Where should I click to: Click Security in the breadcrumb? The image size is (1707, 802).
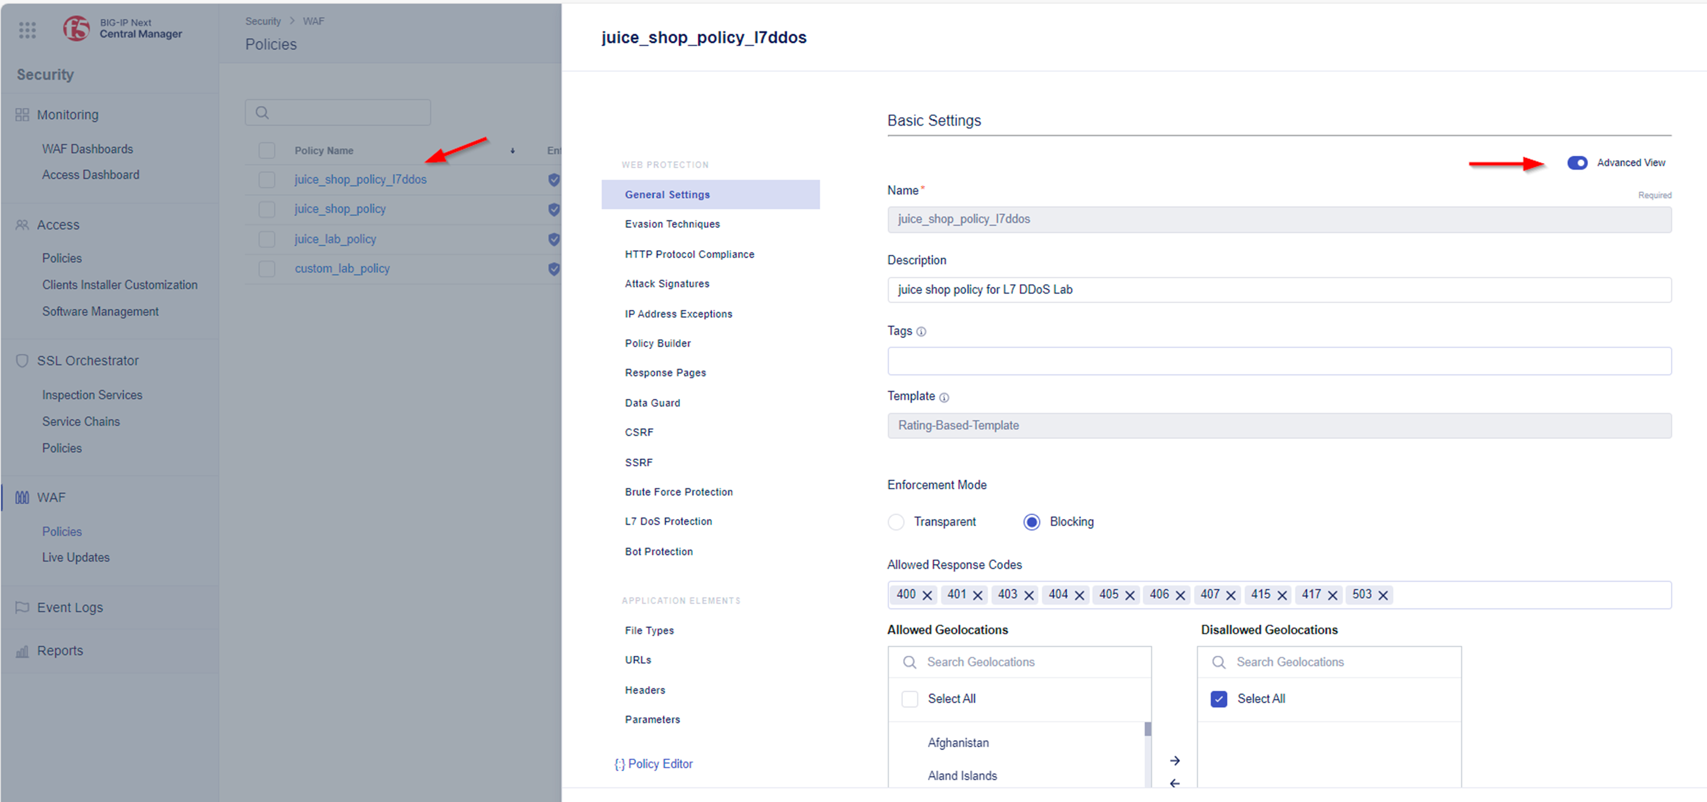pyautogui.click(x=263, y=21)
